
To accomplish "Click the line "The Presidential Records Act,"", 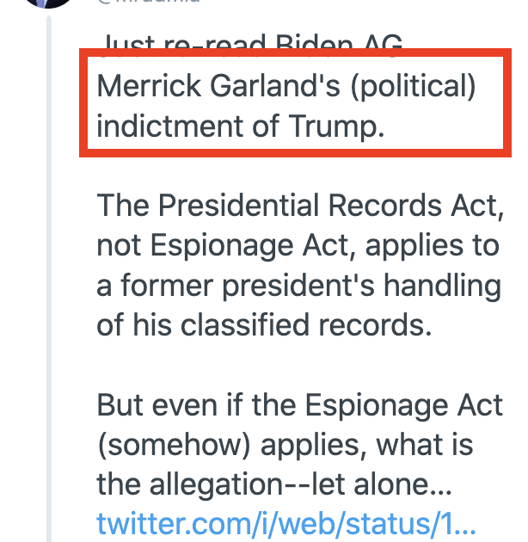I will 300,206.
